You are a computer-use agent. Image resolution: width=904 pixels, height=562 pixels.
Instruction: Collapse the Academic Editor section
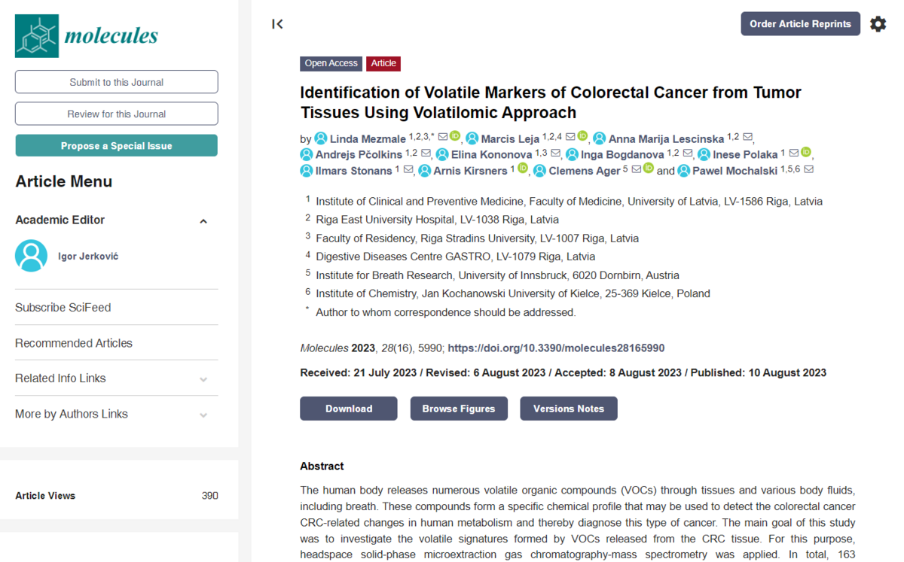(x=203, y=221)
